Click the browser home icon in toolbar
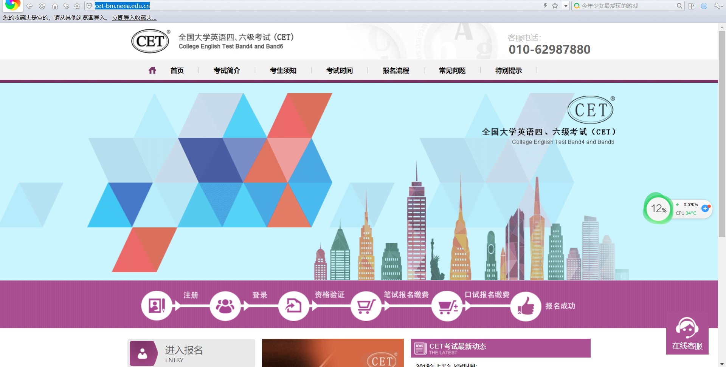Image resolution: width=726 pixels, height=367 pixels. (55, 6)
